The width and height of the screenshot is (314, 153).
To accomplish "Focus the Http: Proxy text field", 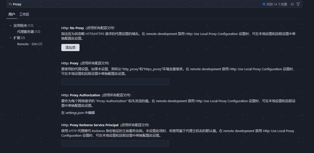I will click(115, 82).
